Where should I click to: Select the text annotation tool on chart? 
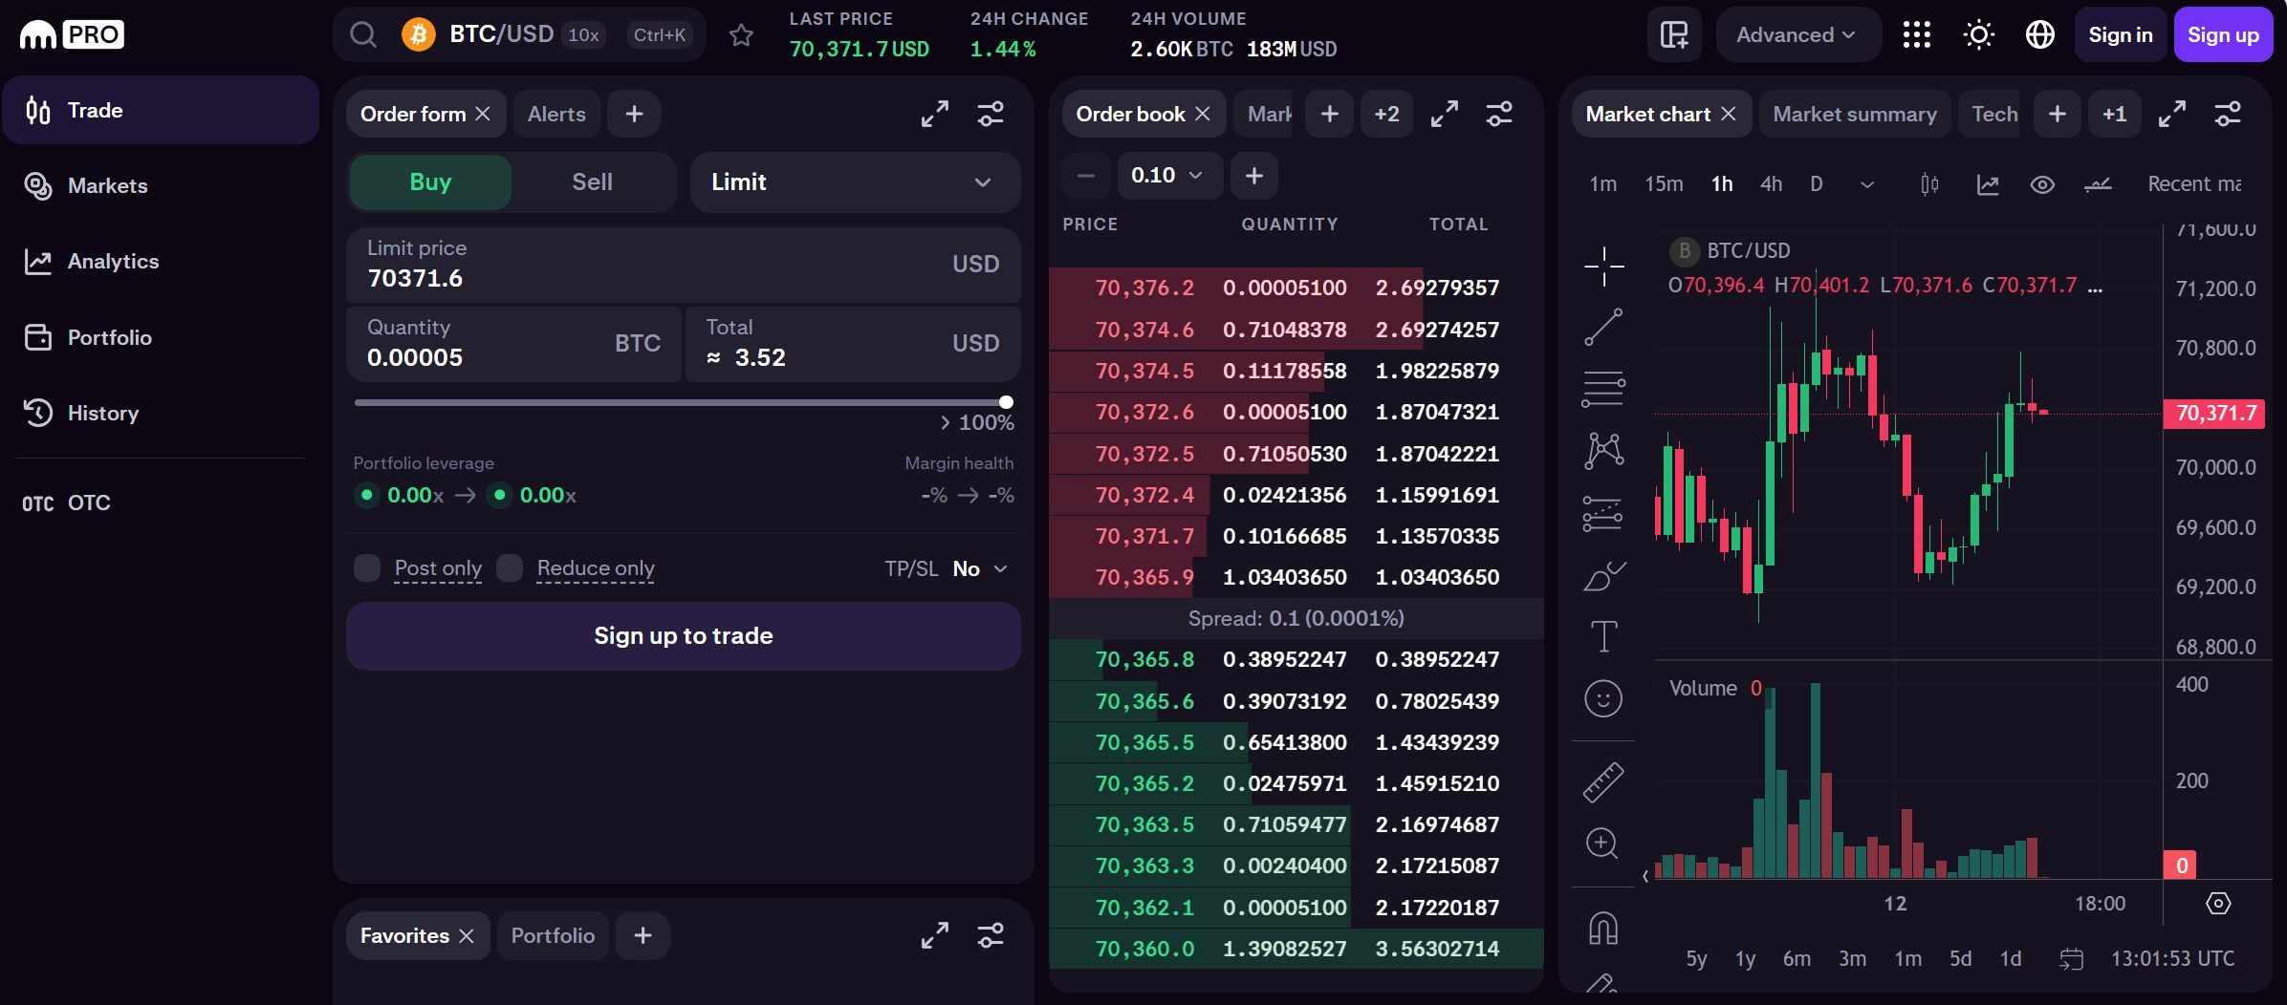click(x=1603, y=636)
